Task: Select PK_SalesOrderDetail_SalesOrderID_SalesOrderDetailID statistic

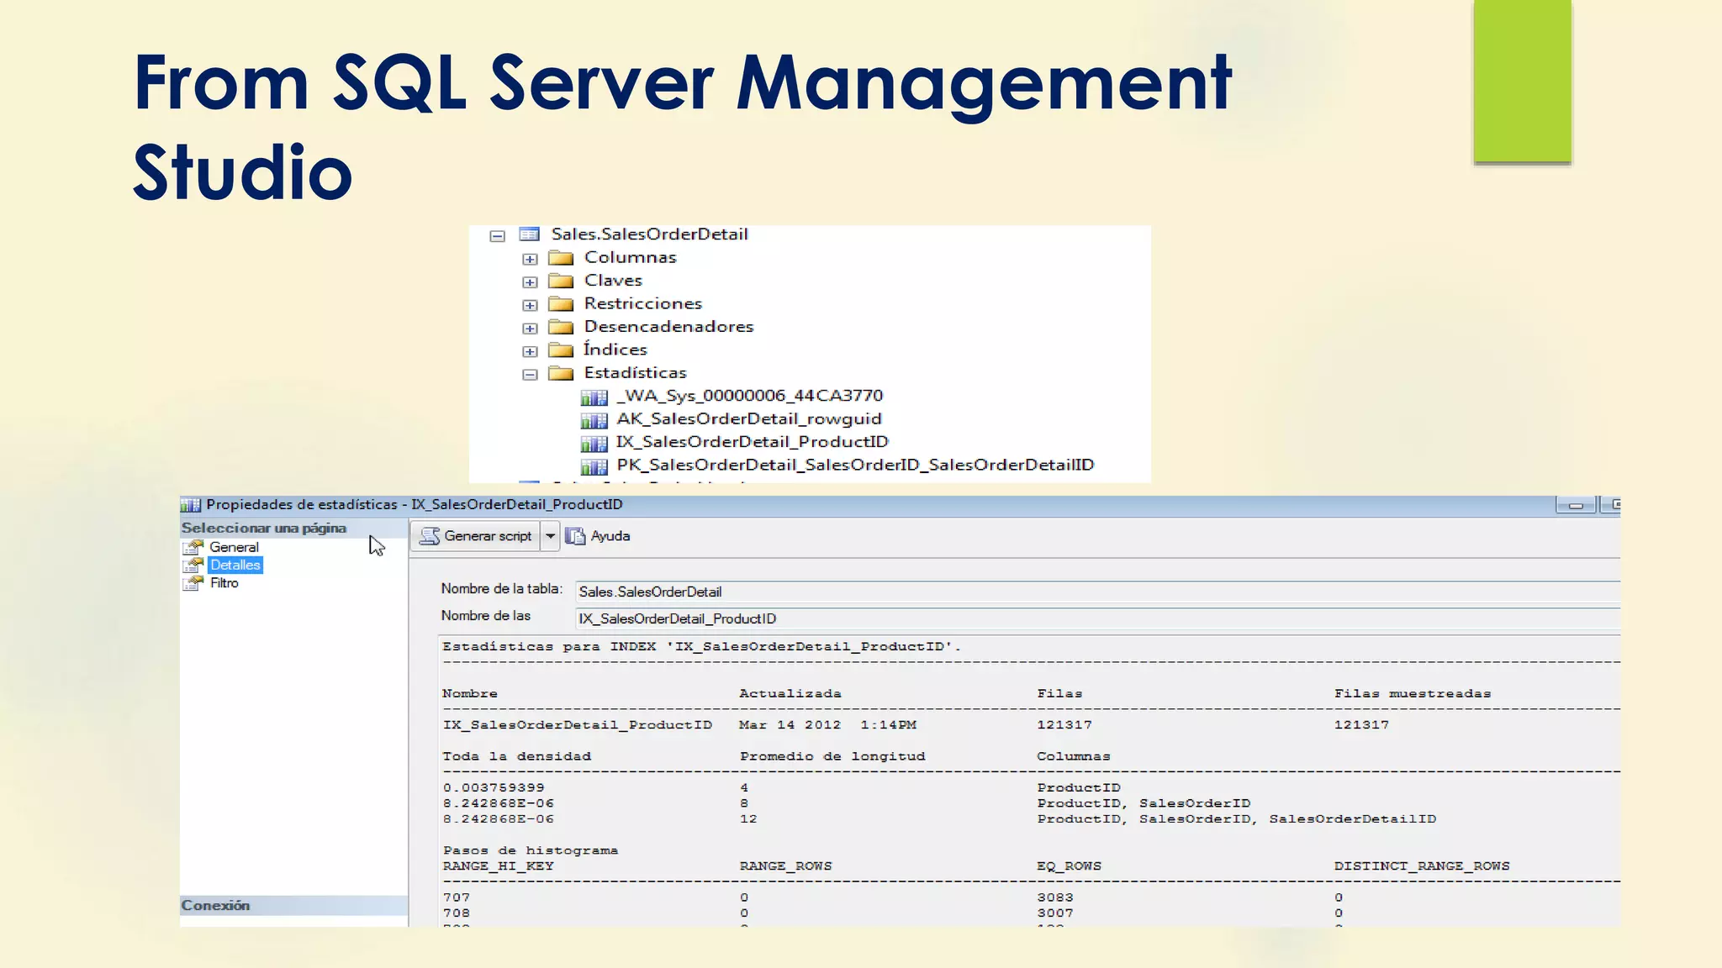Action: (x=855, y=466)
